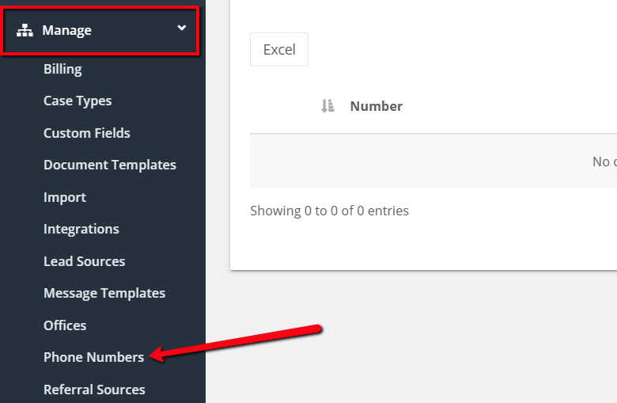Open the Import page
This screenshot has height=403, width=617.
(65, 197)
